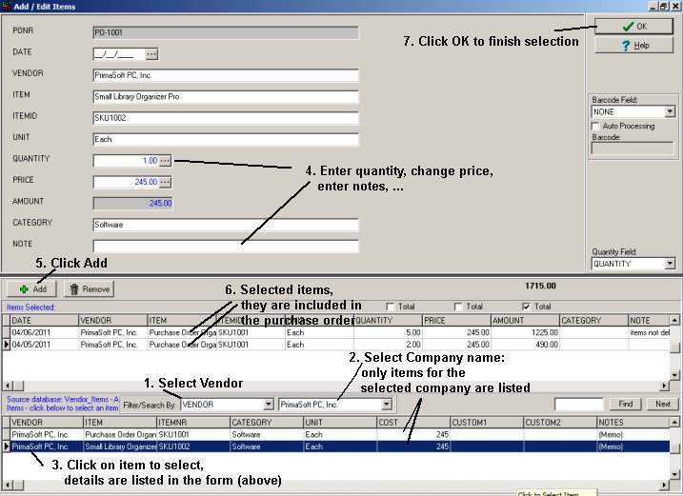Select the source item row SKU1002
Image resolution: width=683 pixels, height=496 pixels.
[x=336, y=446]
